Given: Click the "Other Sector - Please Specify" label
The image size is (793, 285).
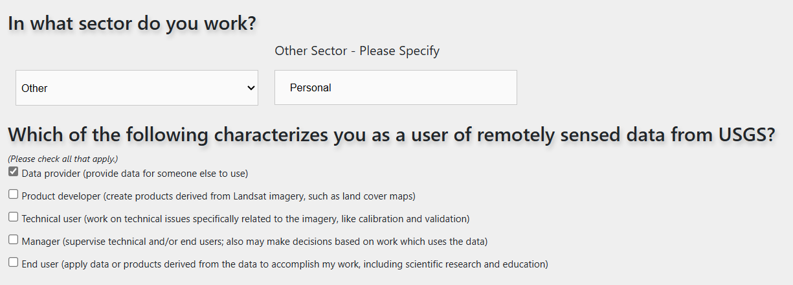Looking at the screenshot, I should coord(357,51).
